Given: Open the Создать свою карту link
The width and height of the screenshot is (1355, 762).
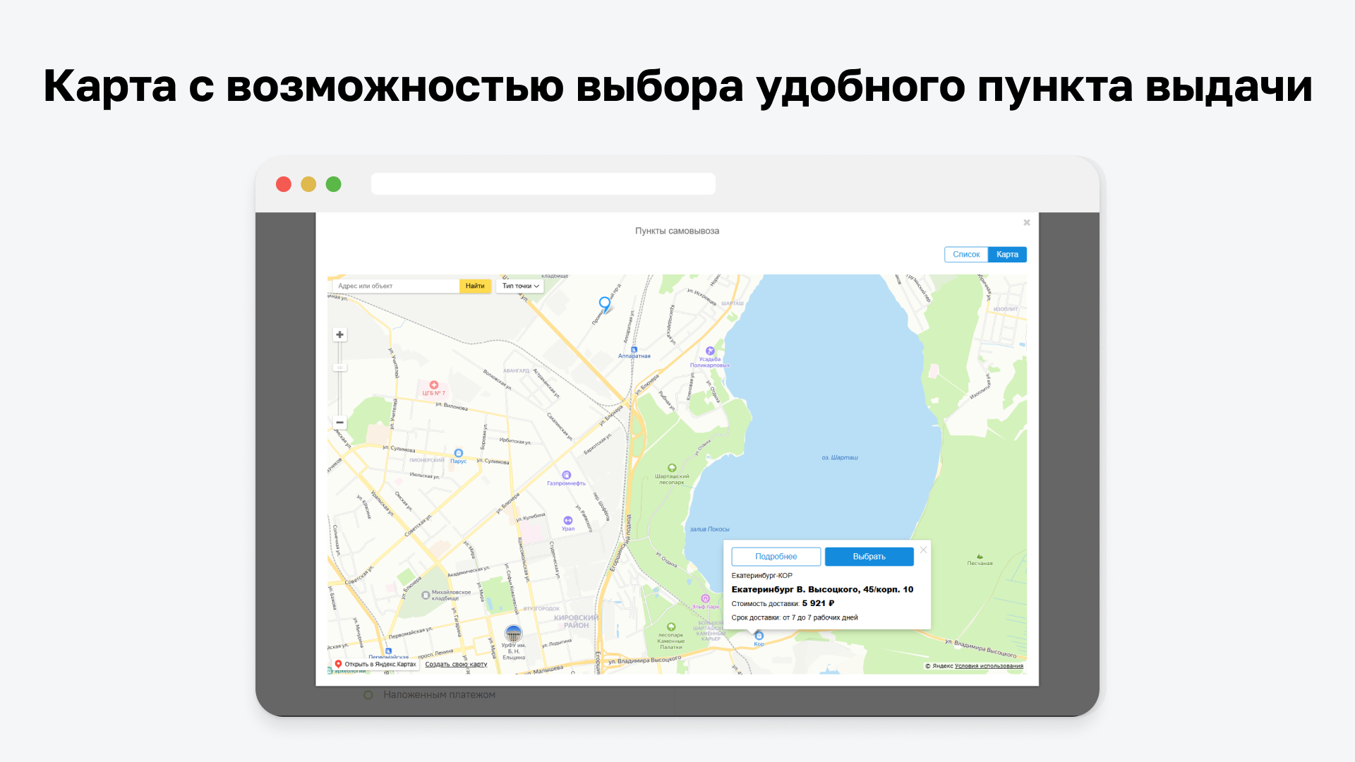Looking at the screenshot, I should point(456,665).
